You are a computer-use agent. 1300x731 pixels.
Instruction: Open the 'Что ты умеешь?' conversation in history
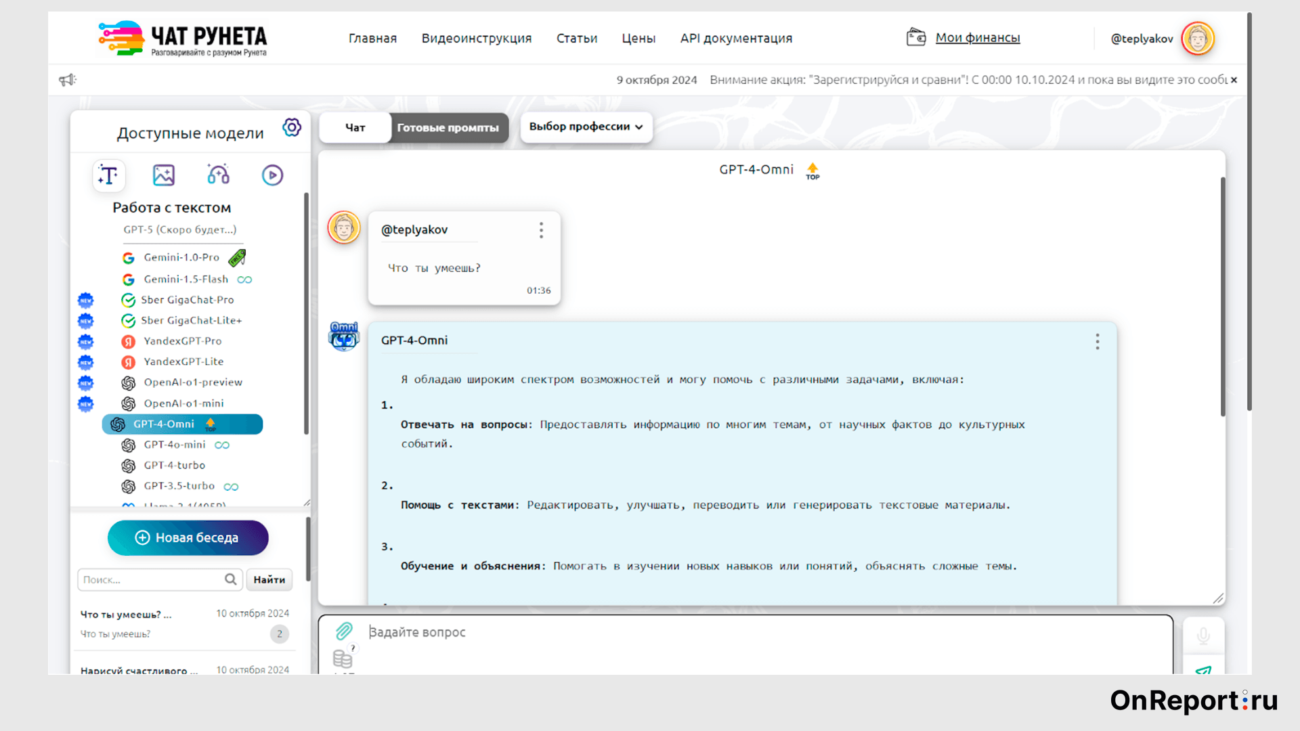(x=184, y=623)
